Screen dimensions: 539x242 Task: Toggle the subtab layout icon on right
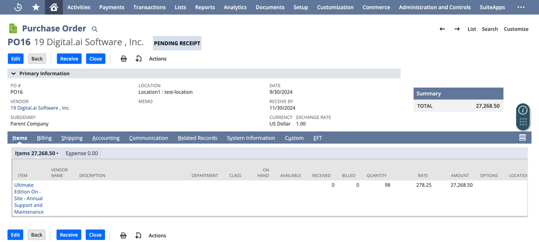click(x=522, y=138)
